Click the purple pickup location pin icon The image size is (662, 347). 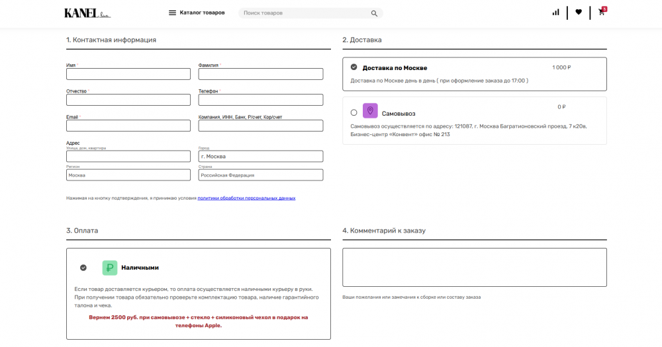click(370, 110)
